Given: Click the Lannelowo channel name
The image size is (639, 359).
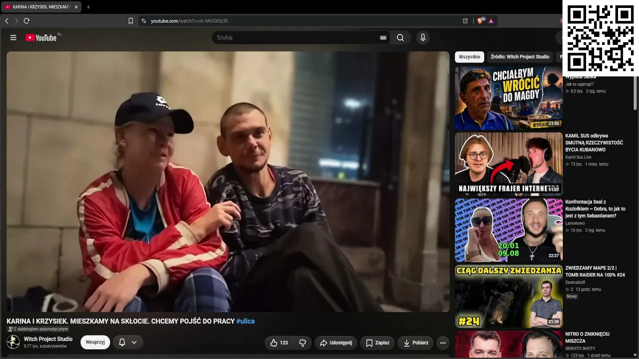Looking at the screenshot, I should coord(574,223).
